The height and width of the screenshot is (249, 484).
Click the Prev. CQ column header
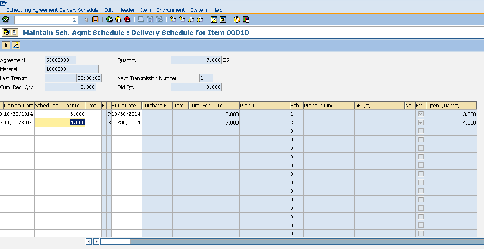pos(265,106)
